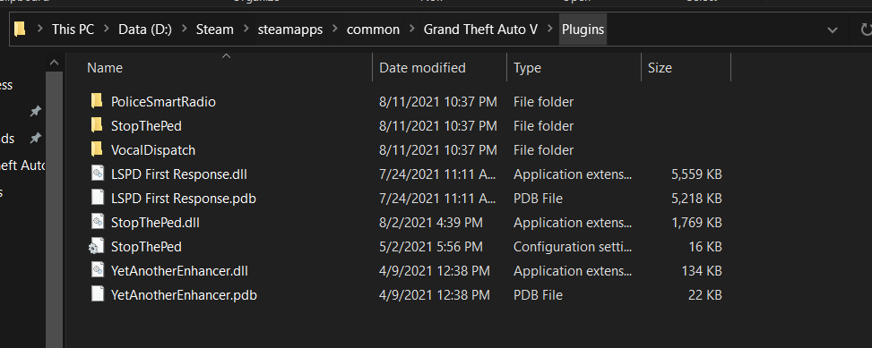
Task: Select the LSPD First Response.pdb file icon
Action: (x=98, y=198)
